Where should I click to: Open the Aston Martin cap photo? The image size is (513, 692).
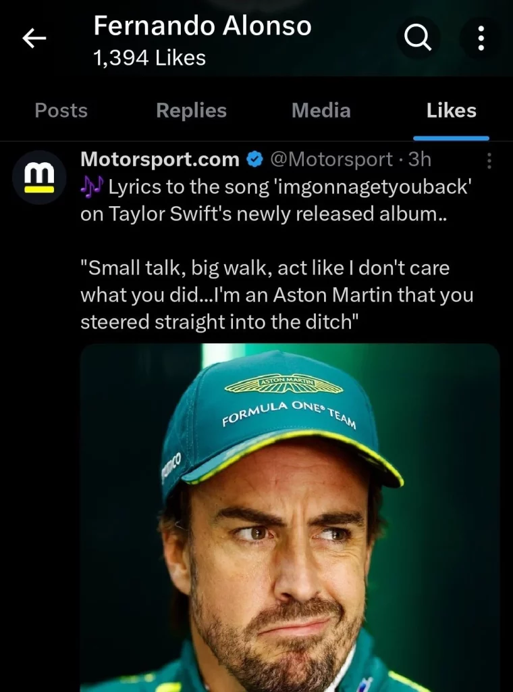point(290,517)
